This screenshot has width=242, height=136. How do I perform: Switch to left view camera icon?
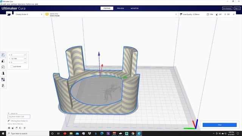[x=20, y=128]
